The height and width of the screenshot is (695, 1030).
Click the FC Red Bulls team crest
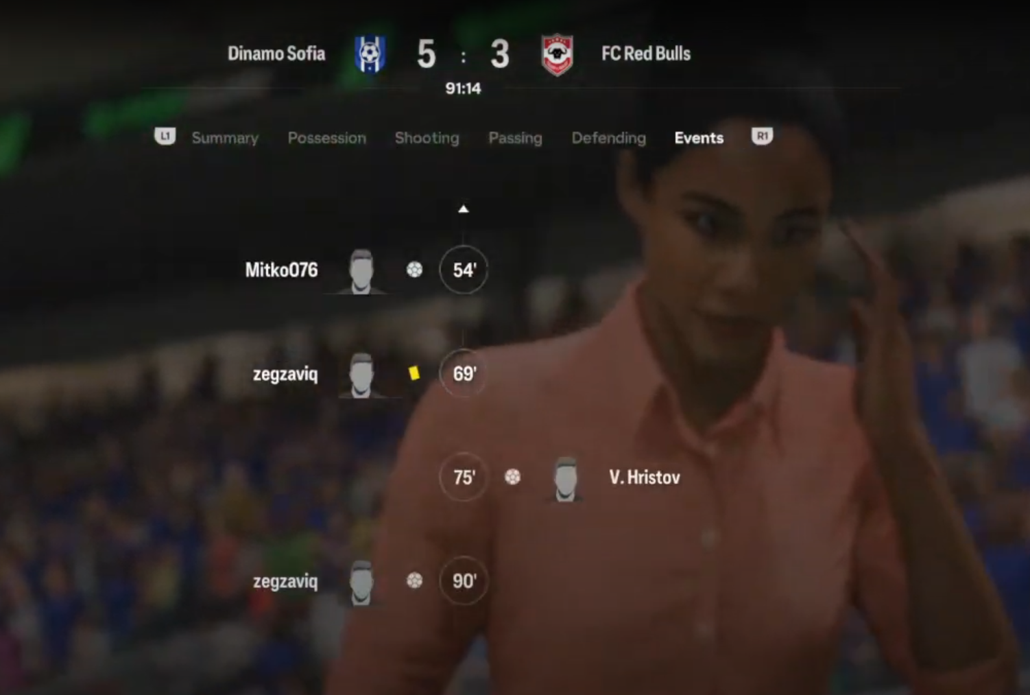tap(557, 54)
